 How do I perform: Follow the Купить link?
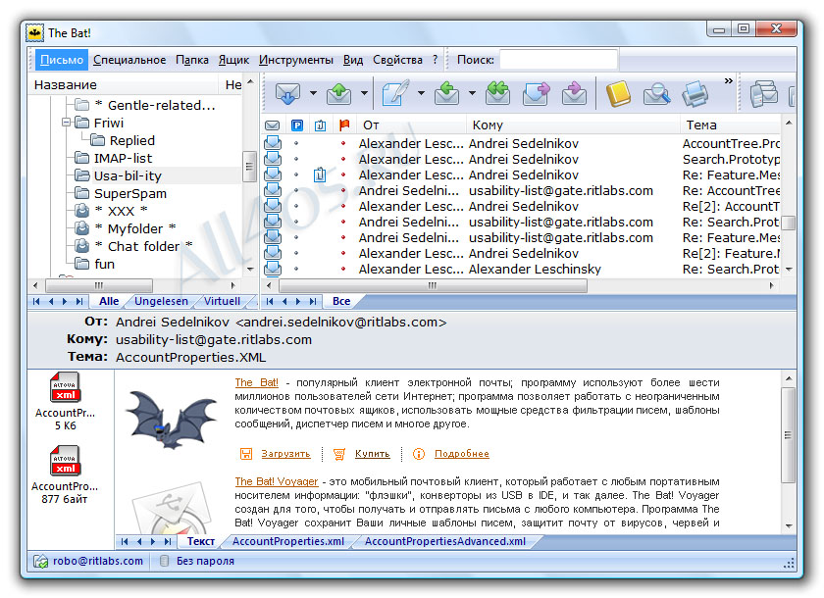pyautogui.click(x=372, y=454)
